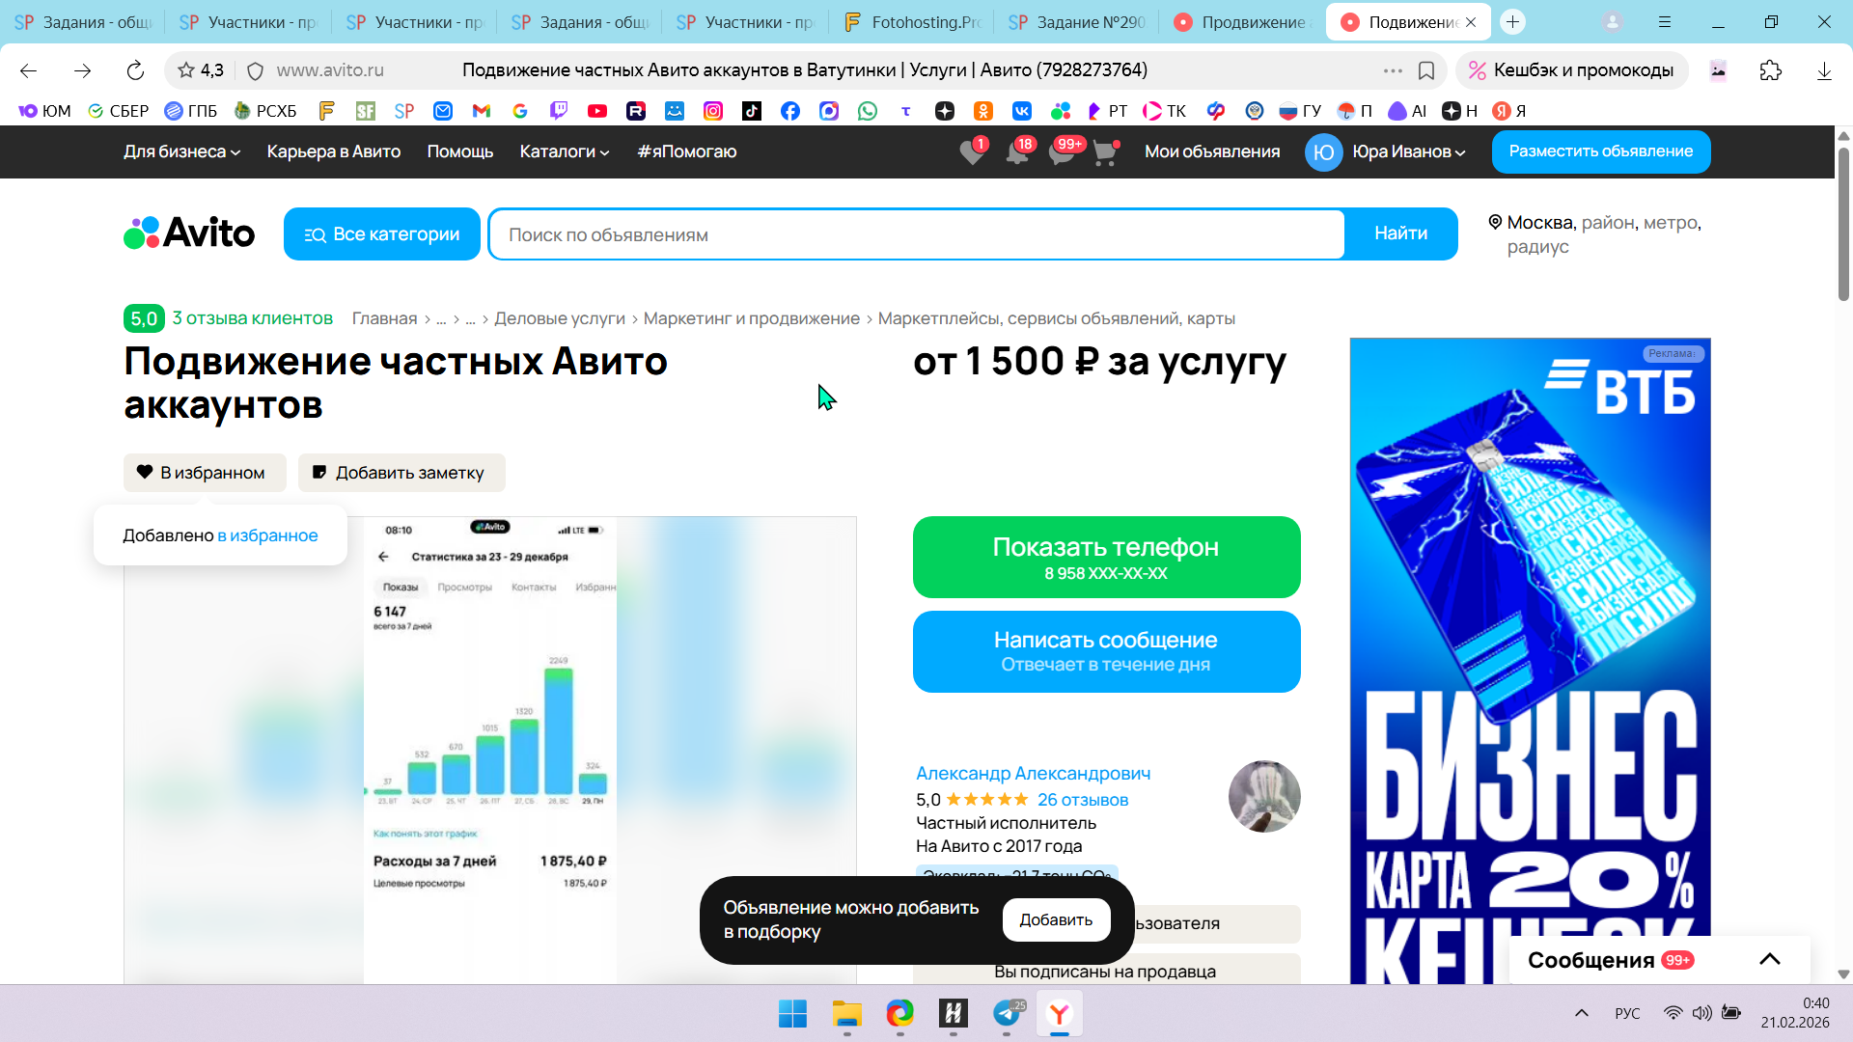Expand the 'Сообщения' chat panel chevron
The image size is (1853, 1042).
point(1769,959)
